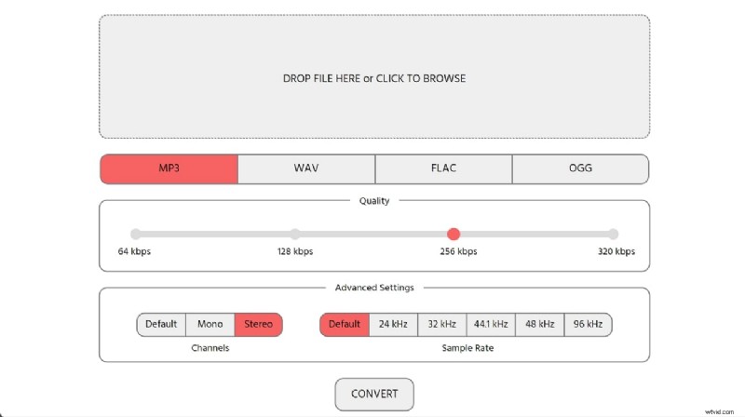
Task: Pick the OGG format tab
Action: (580, 168)
